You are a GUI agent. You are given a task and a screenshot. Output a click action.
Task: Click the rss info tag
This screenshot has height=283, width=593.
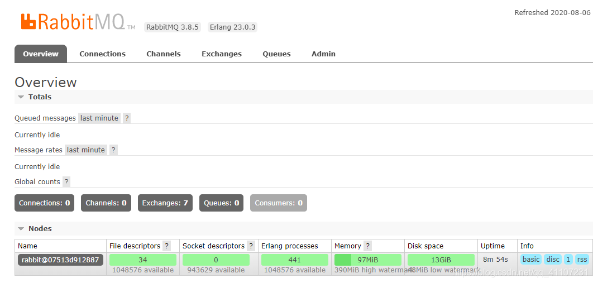(x=582, y=260)
